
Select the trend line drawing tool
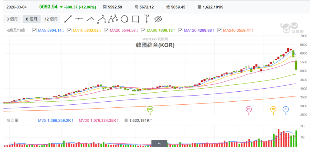coord(68,19)
